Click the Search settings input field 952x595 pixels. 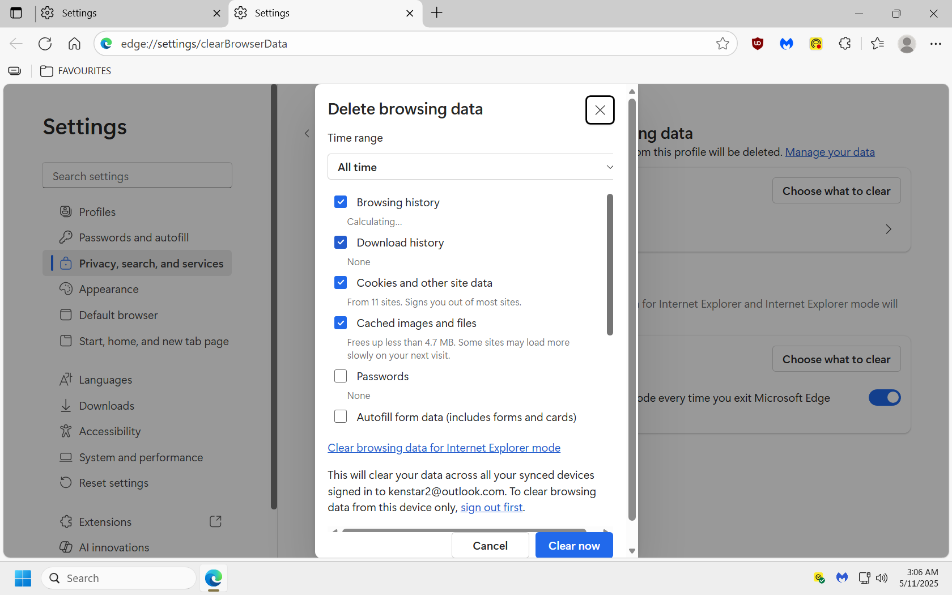point(137,176)
